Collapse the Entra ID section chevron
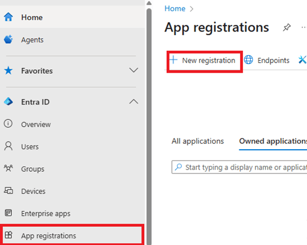This screenshot has width=307, height=245. pos(134,101)
